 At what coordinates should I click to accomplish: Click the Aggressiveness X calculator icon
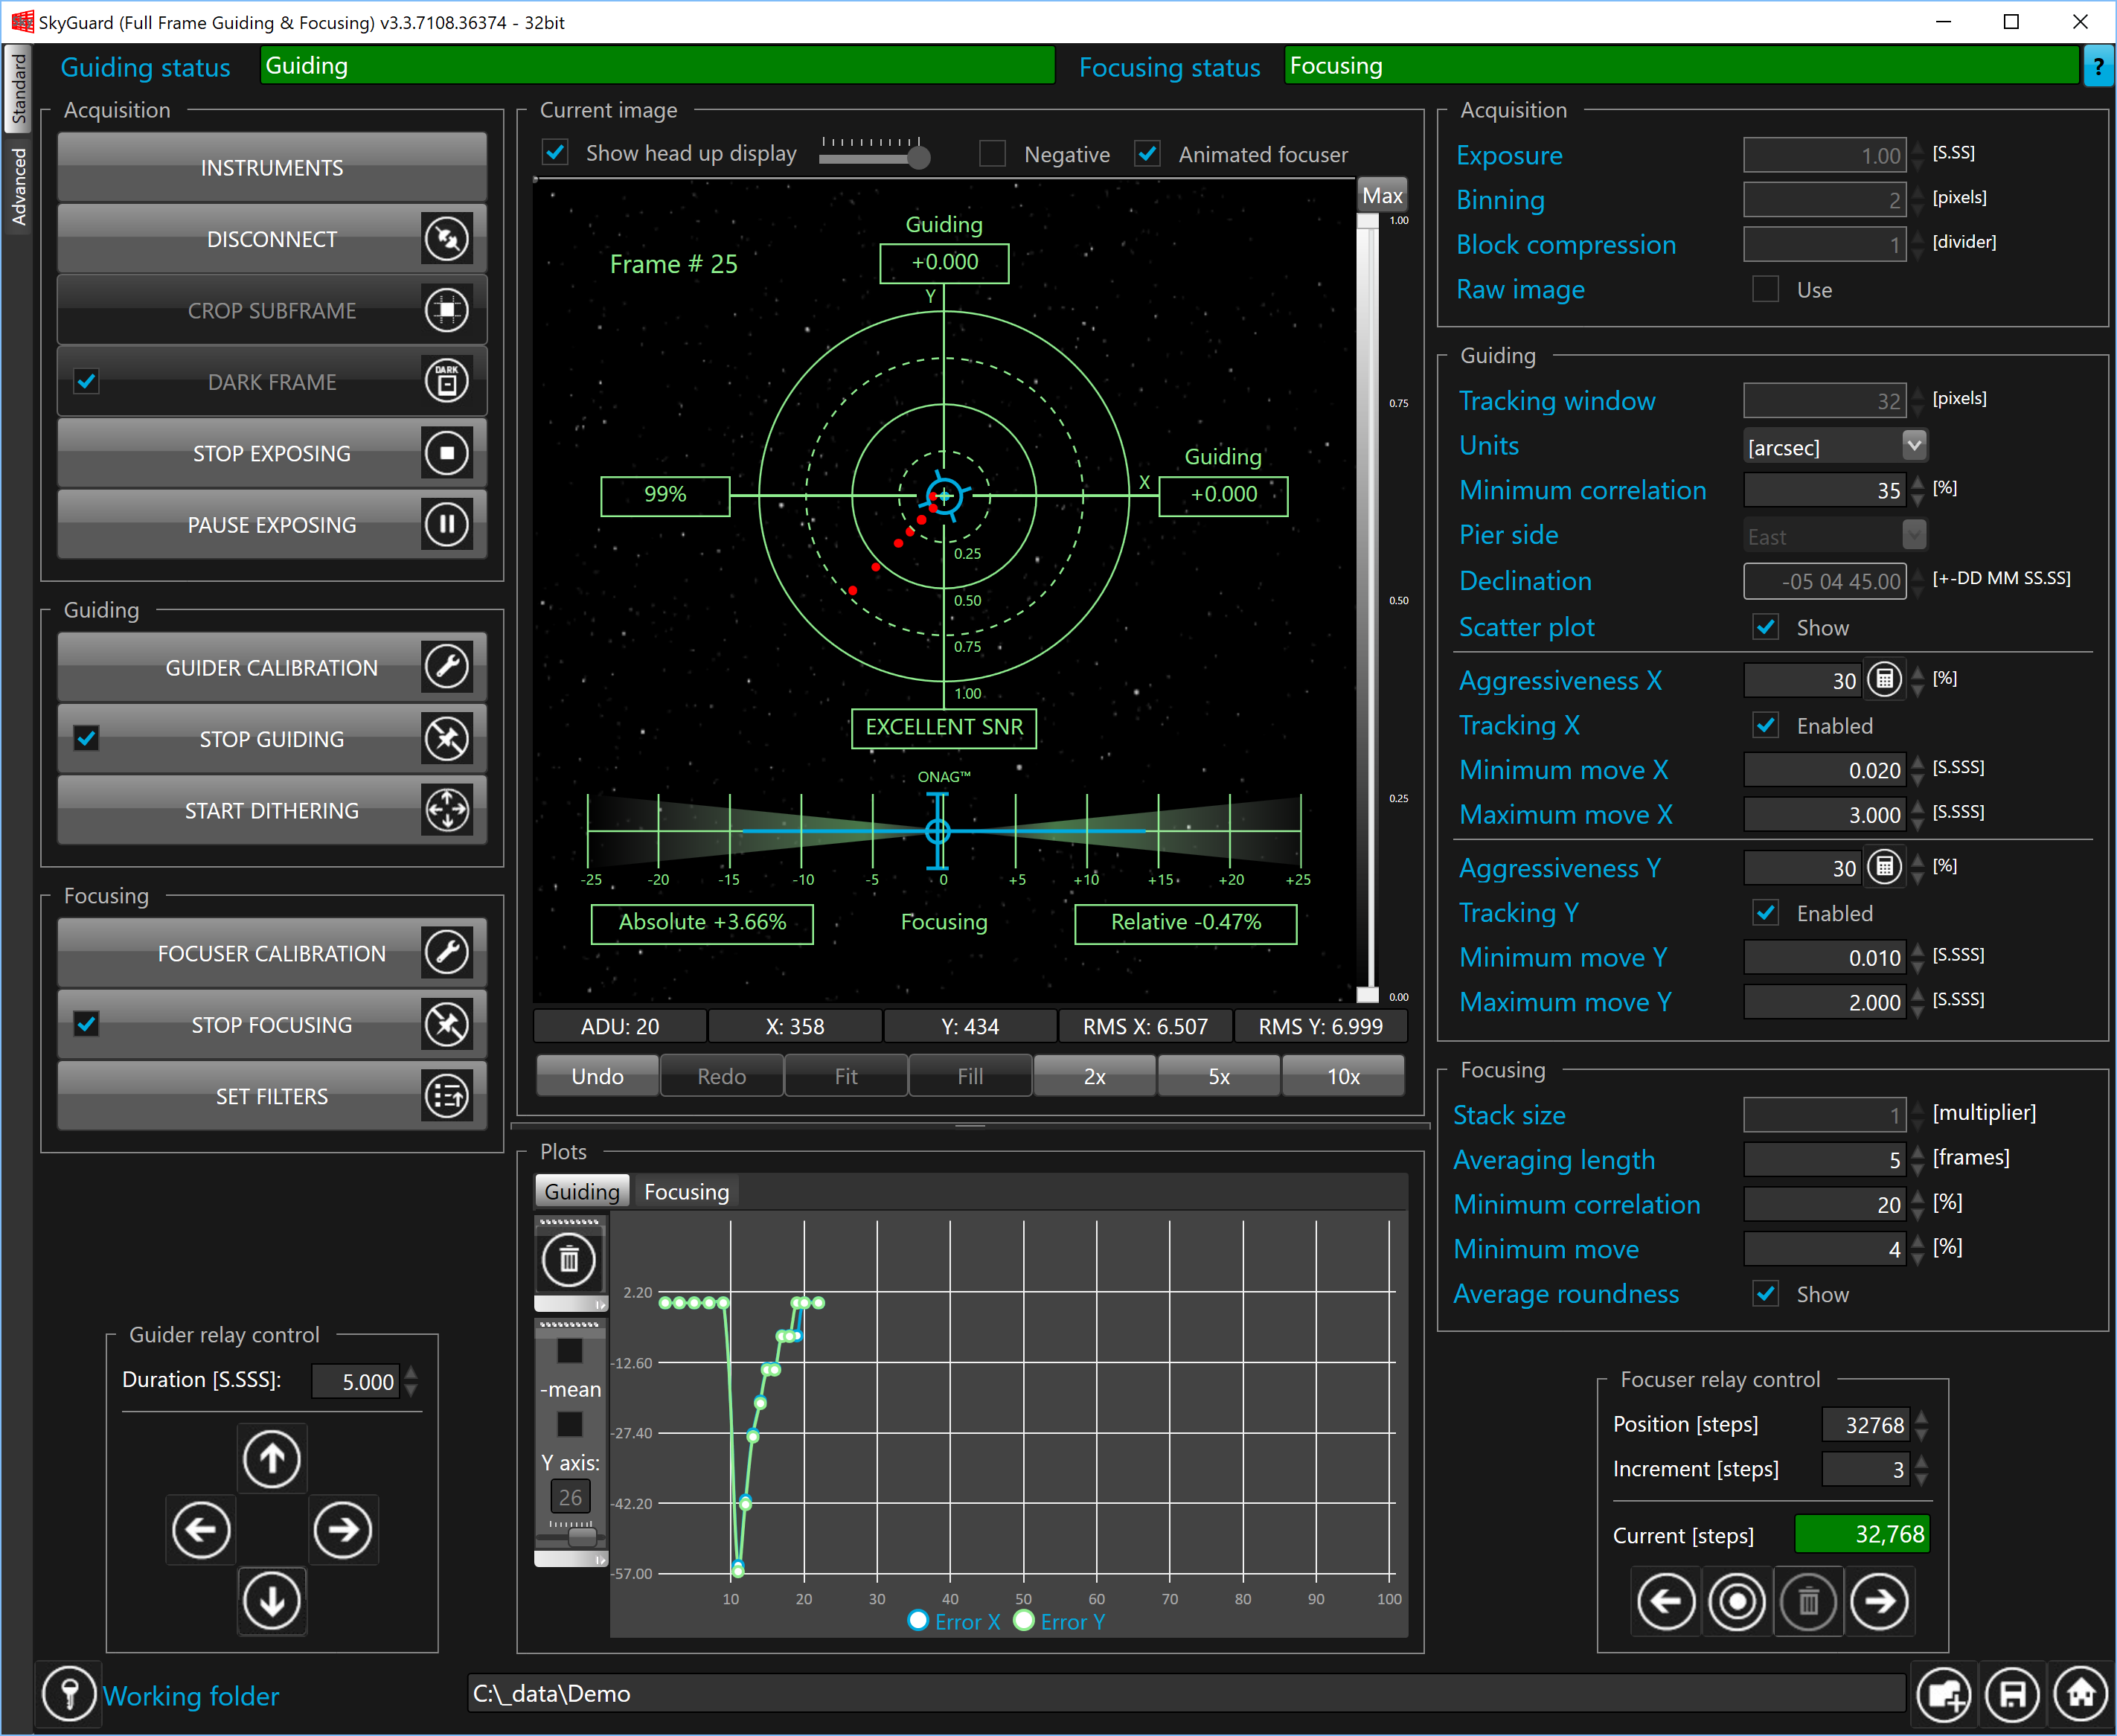[x=1884, y=679]
